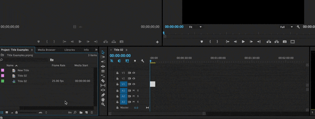Toggle A1 track targeting
Screen dimensions: 315x119
(123, 91)
